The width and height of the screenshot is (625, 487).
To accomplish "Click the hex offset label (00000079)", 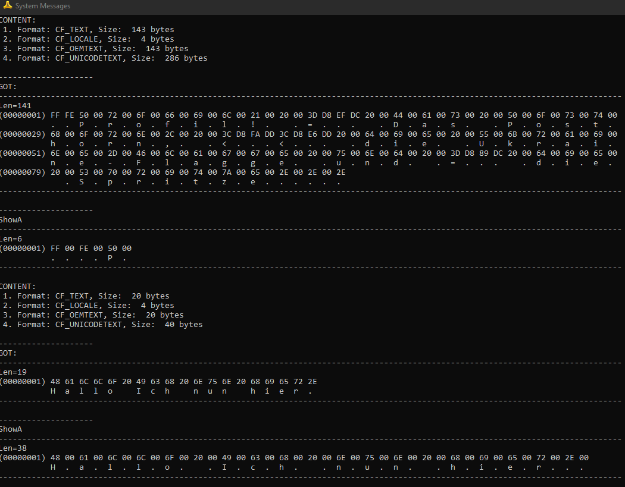I will [23, 172].
